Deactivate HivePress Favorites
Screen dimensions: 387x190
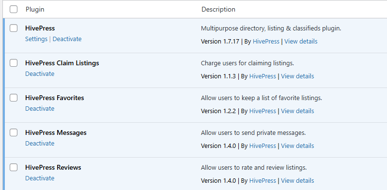(x=40, y=108)
